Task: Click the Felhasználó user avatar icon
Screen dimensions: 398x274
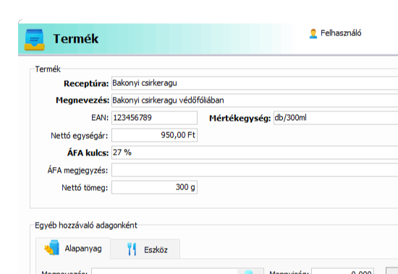Action: click(313, 33)
